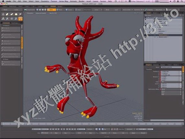Click the leftmost viewport navigation icon at top right

(135, 13)
